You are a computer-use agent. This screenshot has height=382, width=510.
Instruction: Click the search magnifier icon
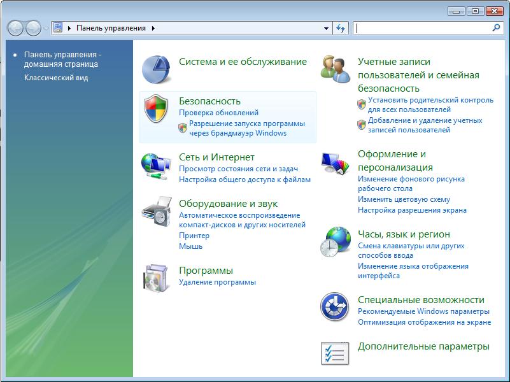point(496,28)
